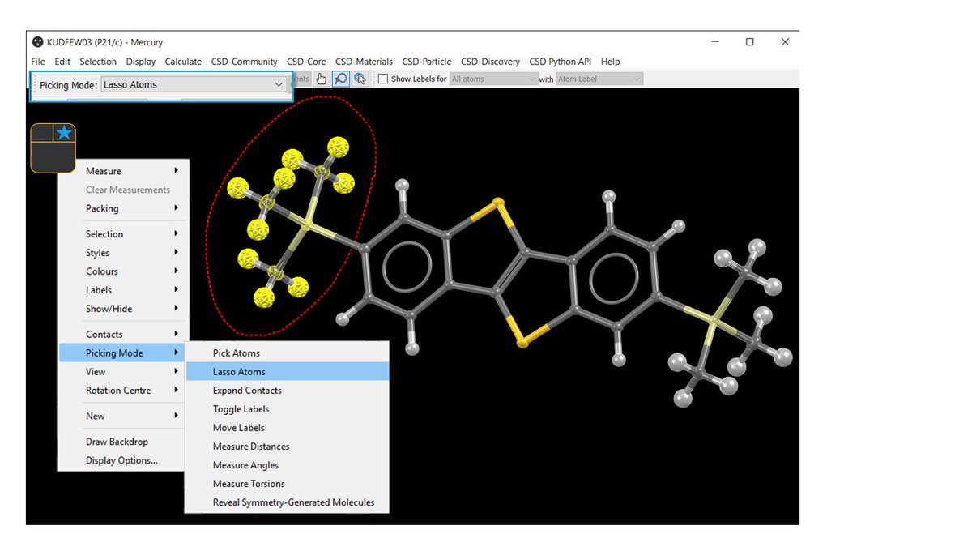Expand the Labels submenu

pyautogui.click(x=123, y=290)
